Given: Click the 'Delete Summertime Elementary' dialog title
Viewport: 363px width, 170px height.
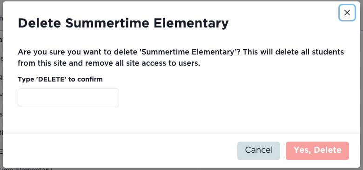Looking at the screenshot, I should click(x=123, y=23).
